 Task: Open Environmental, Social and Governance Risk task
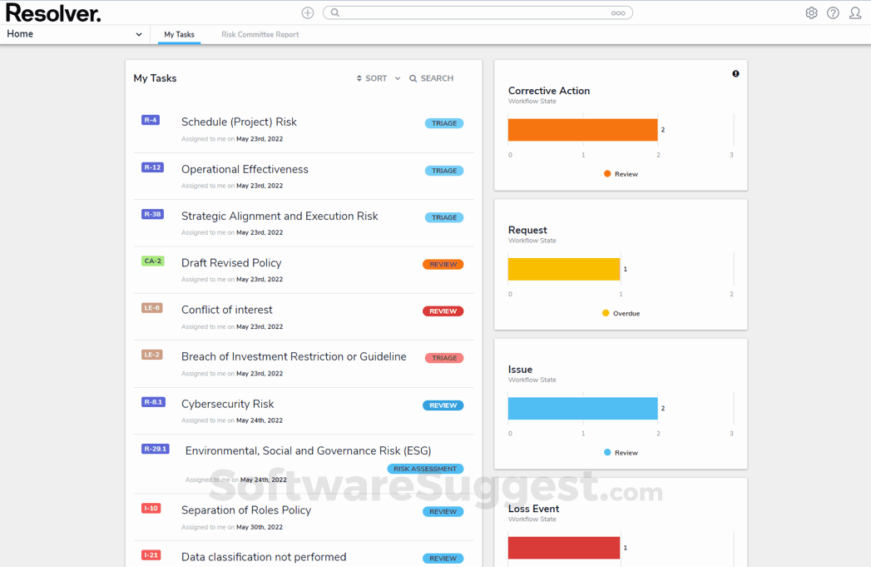coord(308,450)
